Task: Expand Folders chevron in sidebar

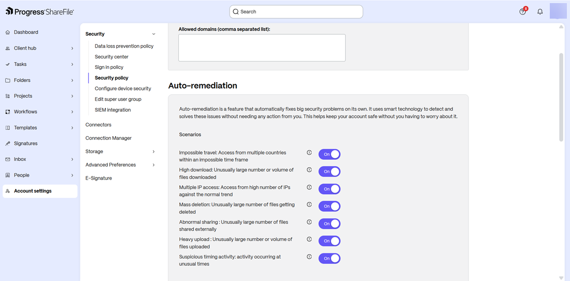Action: (72, 80)
